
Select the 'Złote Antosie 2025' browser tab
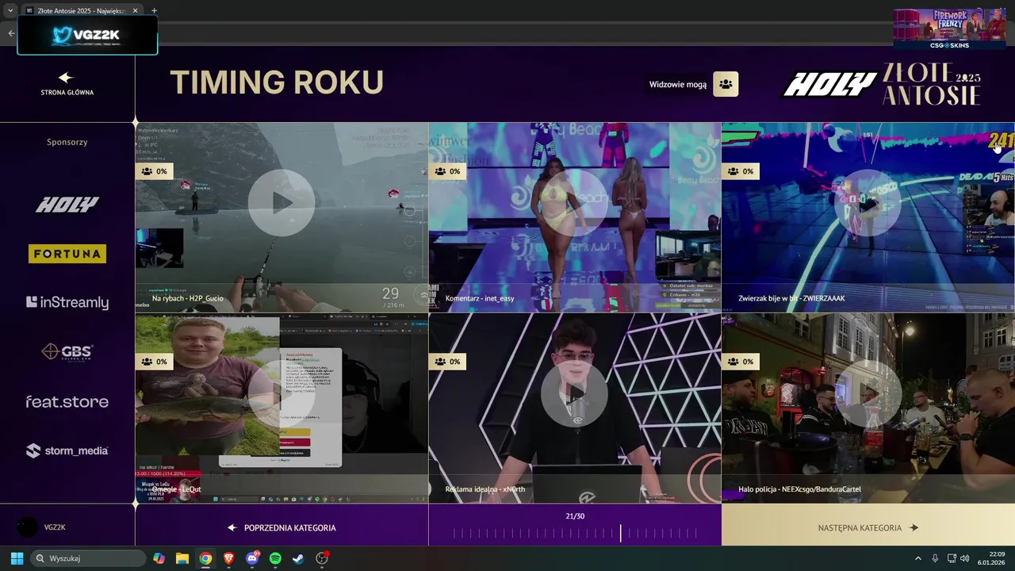click(79, 11)
